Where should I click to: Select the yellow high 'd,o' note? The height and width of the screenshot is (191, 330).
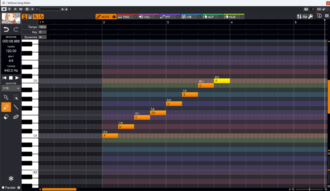click(x=222, y=81)
